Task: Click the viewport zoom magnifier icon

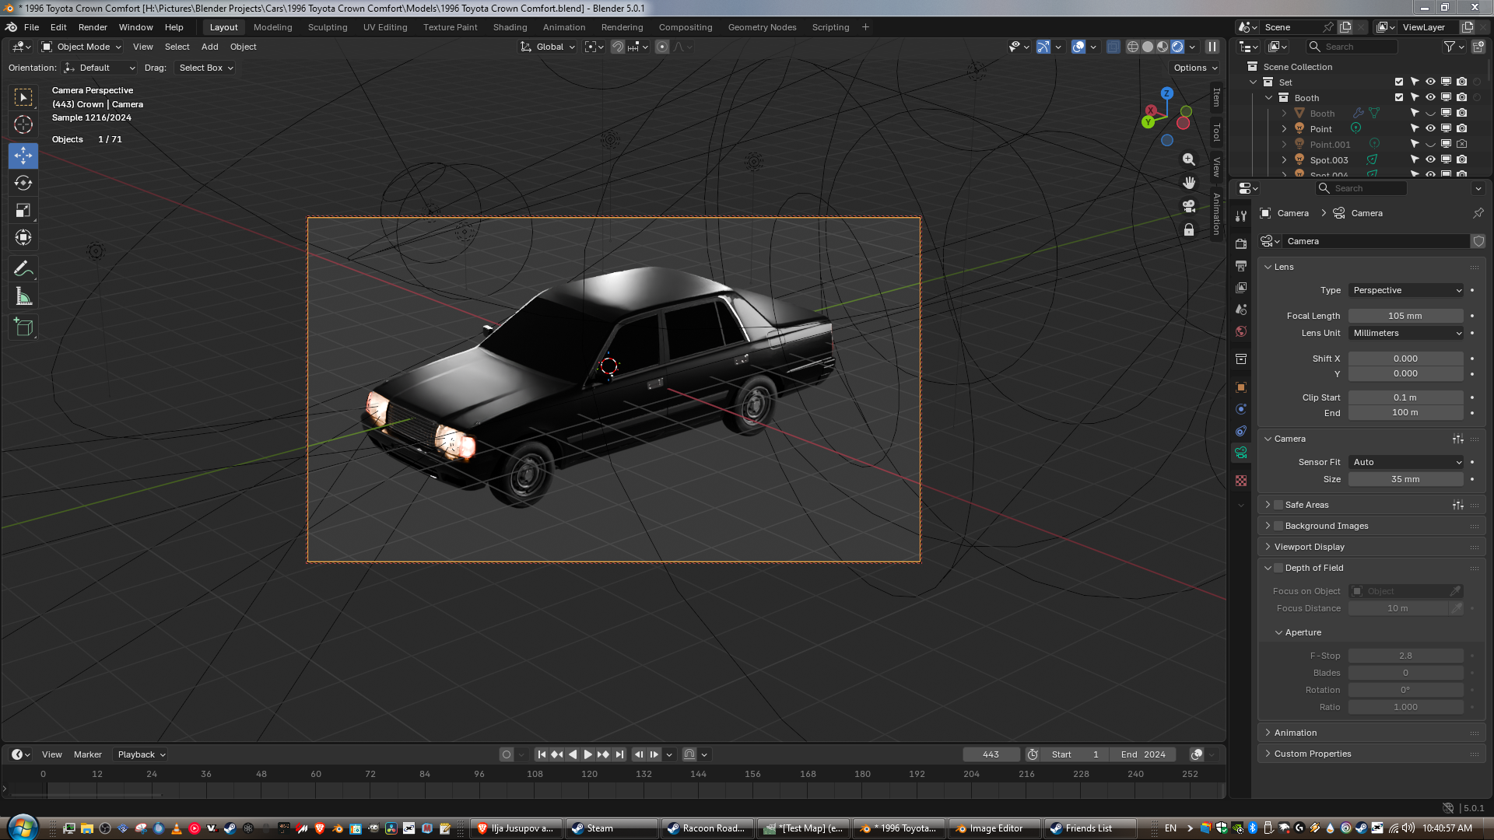Action: click(x=1189, y=159)
